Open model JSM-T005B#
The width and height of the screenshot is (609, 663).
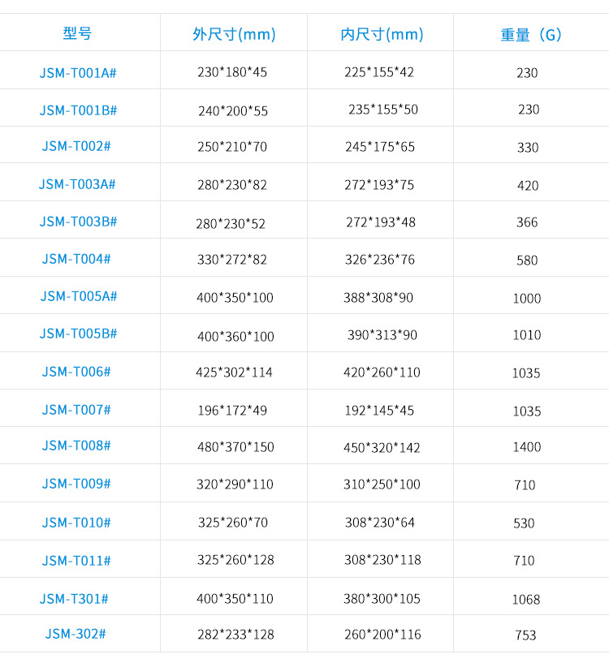[x=78, y=334]
